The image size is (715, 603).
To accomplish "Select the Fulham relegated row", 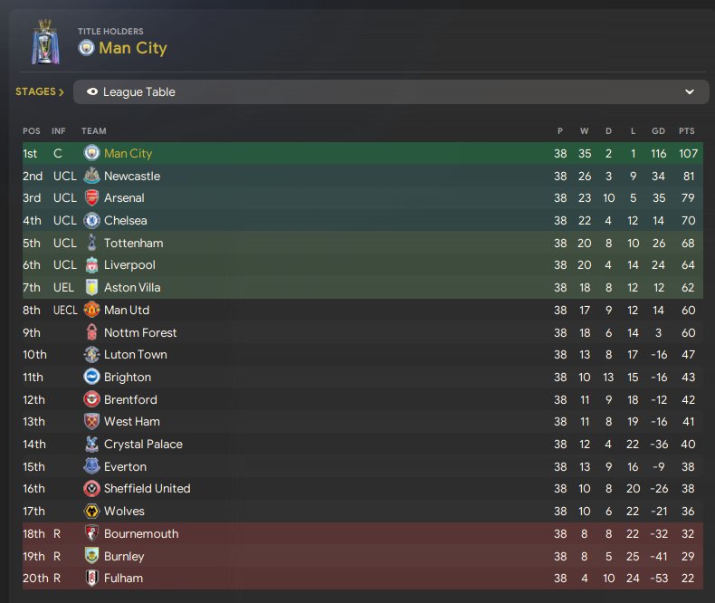I will [362, 578].
